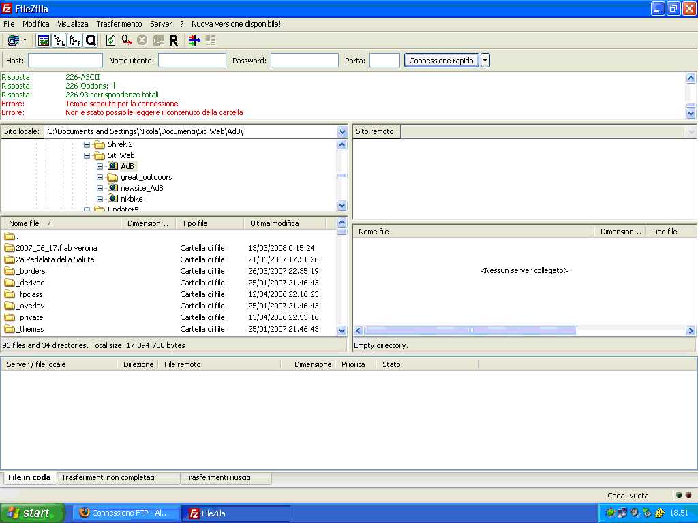Open the Sito locale path dropdown

[x=342, y=131]
